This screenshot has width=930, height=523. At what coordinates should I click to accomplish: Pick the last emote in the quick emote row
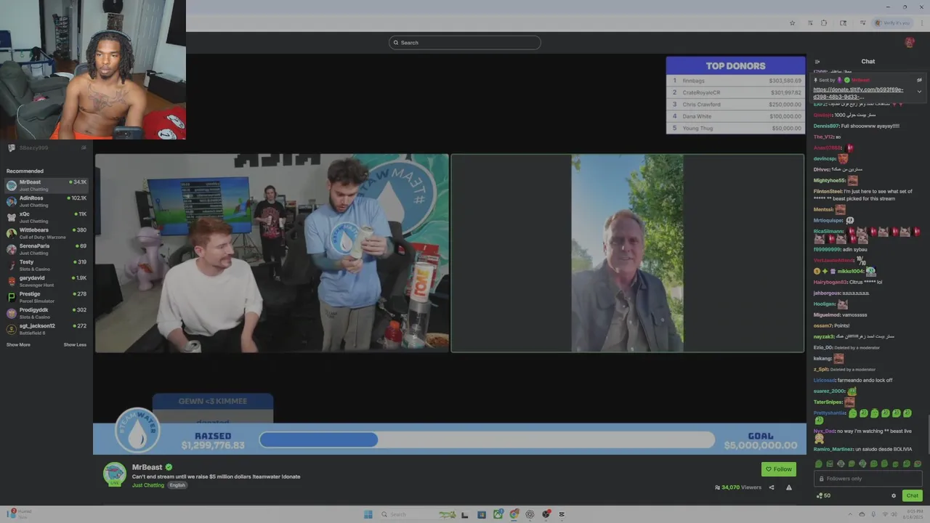pyautogui.click(x=917, y=463)
